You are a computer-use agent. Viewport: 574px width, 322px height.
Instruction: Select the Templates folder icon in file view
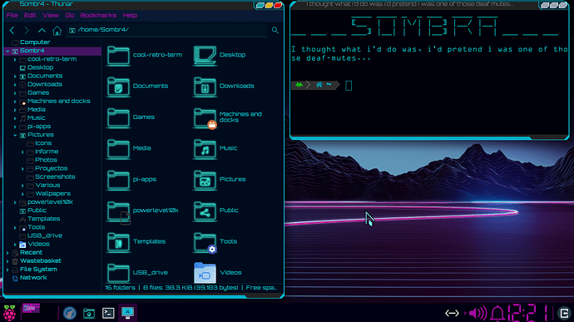[118, 242]
